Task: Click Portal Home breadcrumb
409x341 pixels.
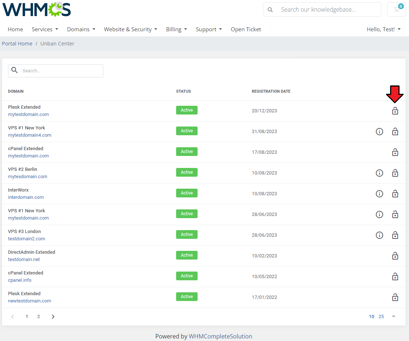Action: pyautogui.click(x=17, y=44)
